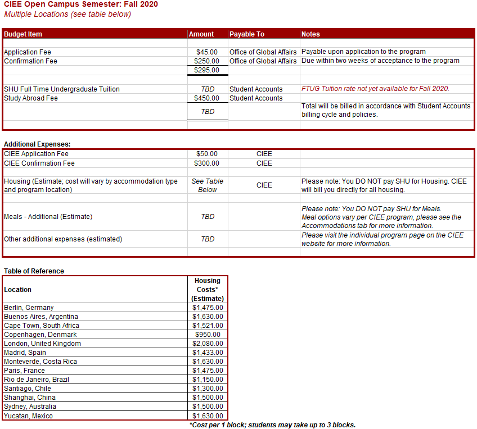Select 'You DO NOT pay SHU for Meals' note
Viewport: 477px width, 429px height.
(x=381, y=217)
